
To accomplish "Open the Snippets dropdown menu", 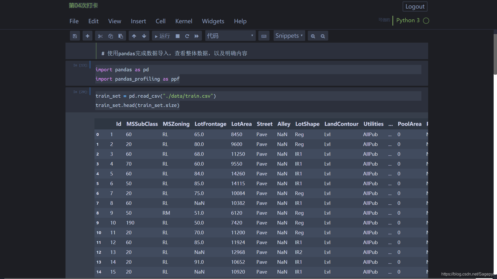I will coord(289,36).
